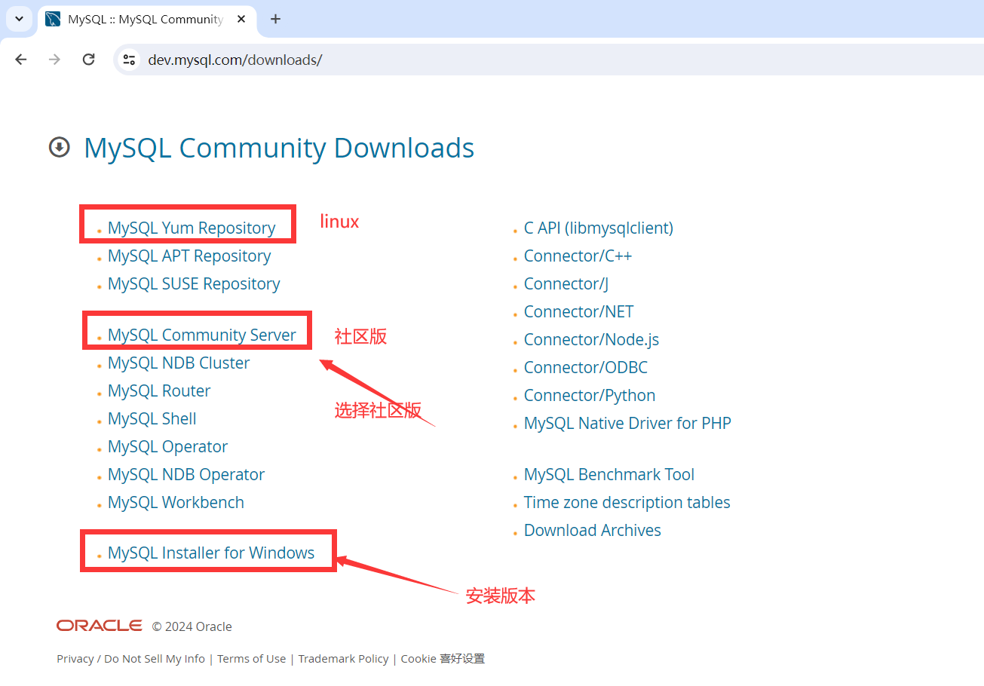The width and height of the screenshot is (984, 686).
Task: Click the download circle icon beside heading
Action: pos(60,147)
